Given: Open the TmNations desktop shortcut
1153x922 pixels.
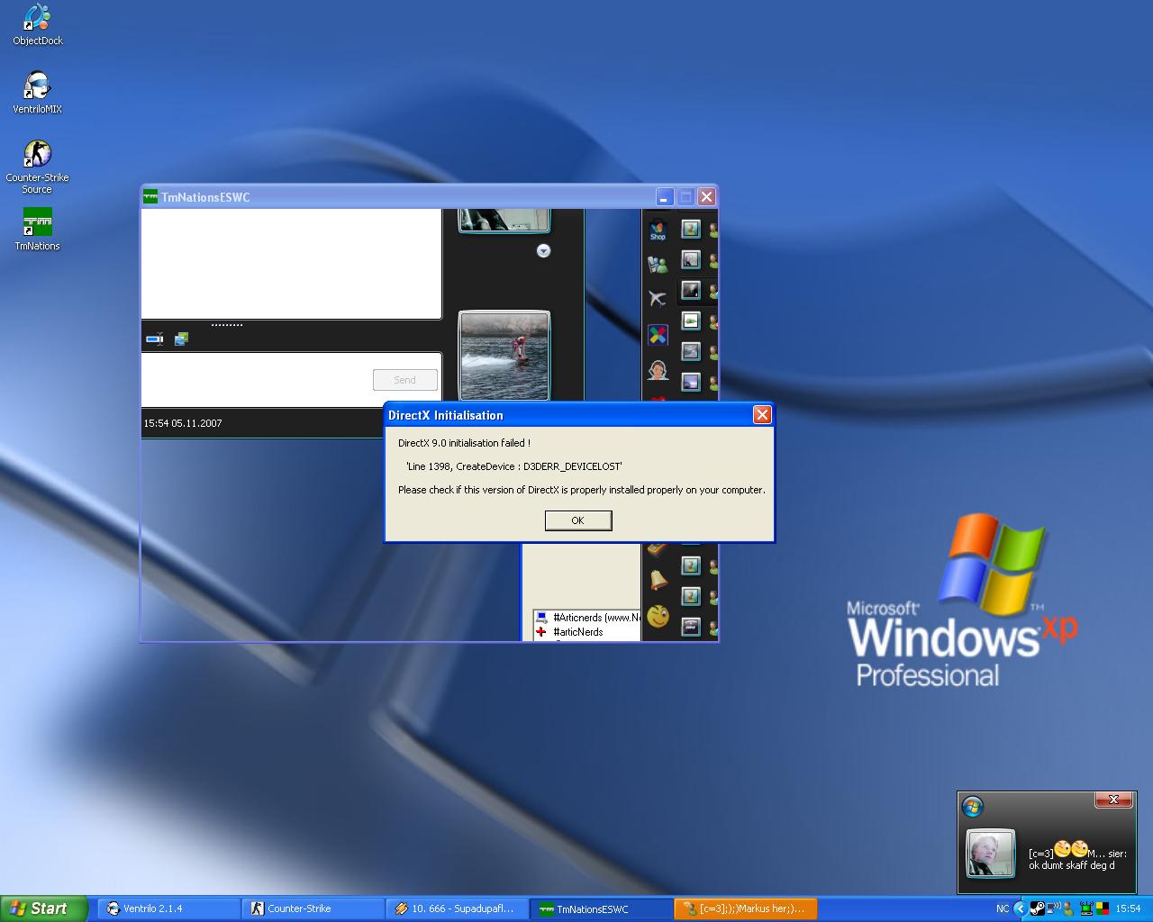Looking at the screenshot, I should click(x=38, y=230).
